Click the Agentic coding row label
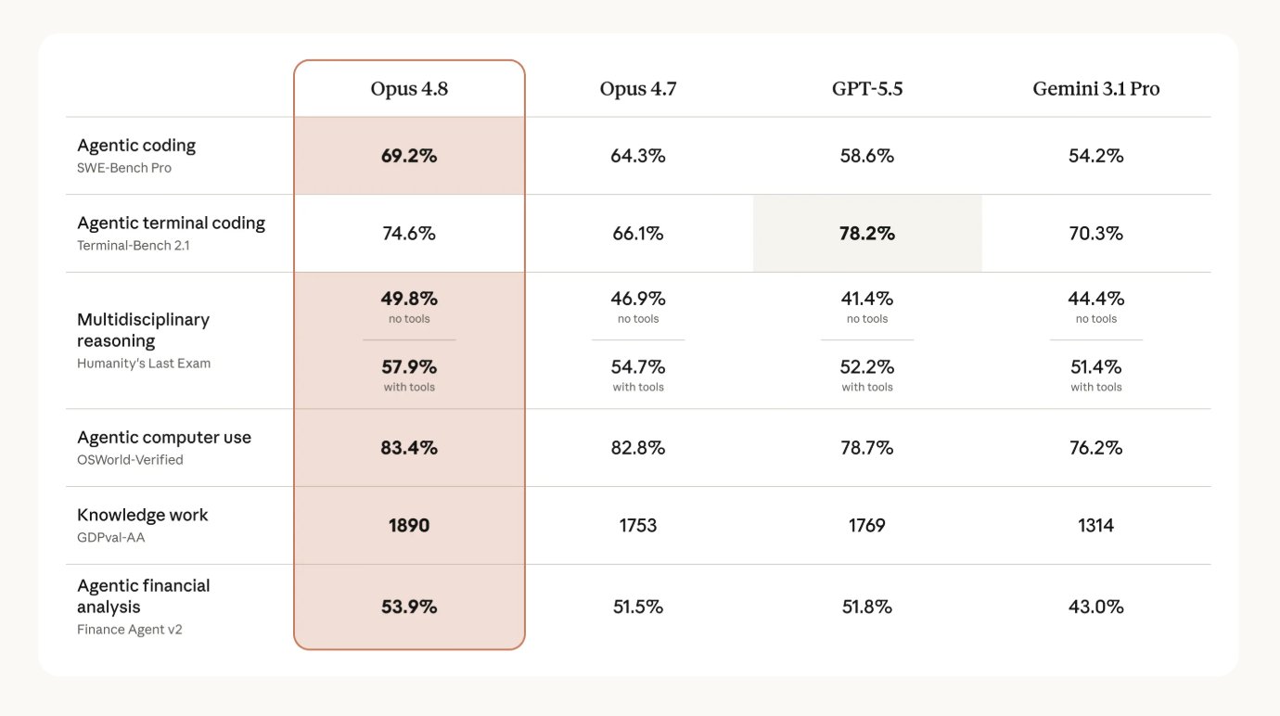Image resolution: width=1280 pixels, height=716 pixels. 136,146
